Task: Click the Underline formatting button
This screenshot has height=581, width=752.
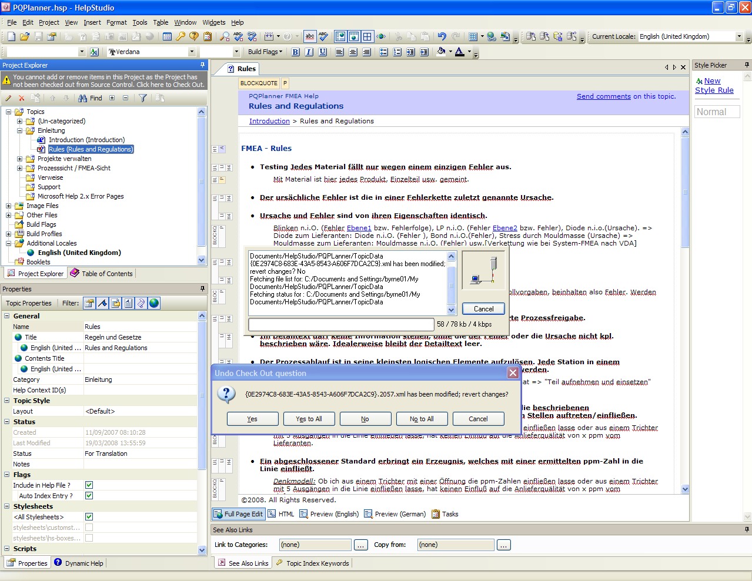Action: [322, 52]
